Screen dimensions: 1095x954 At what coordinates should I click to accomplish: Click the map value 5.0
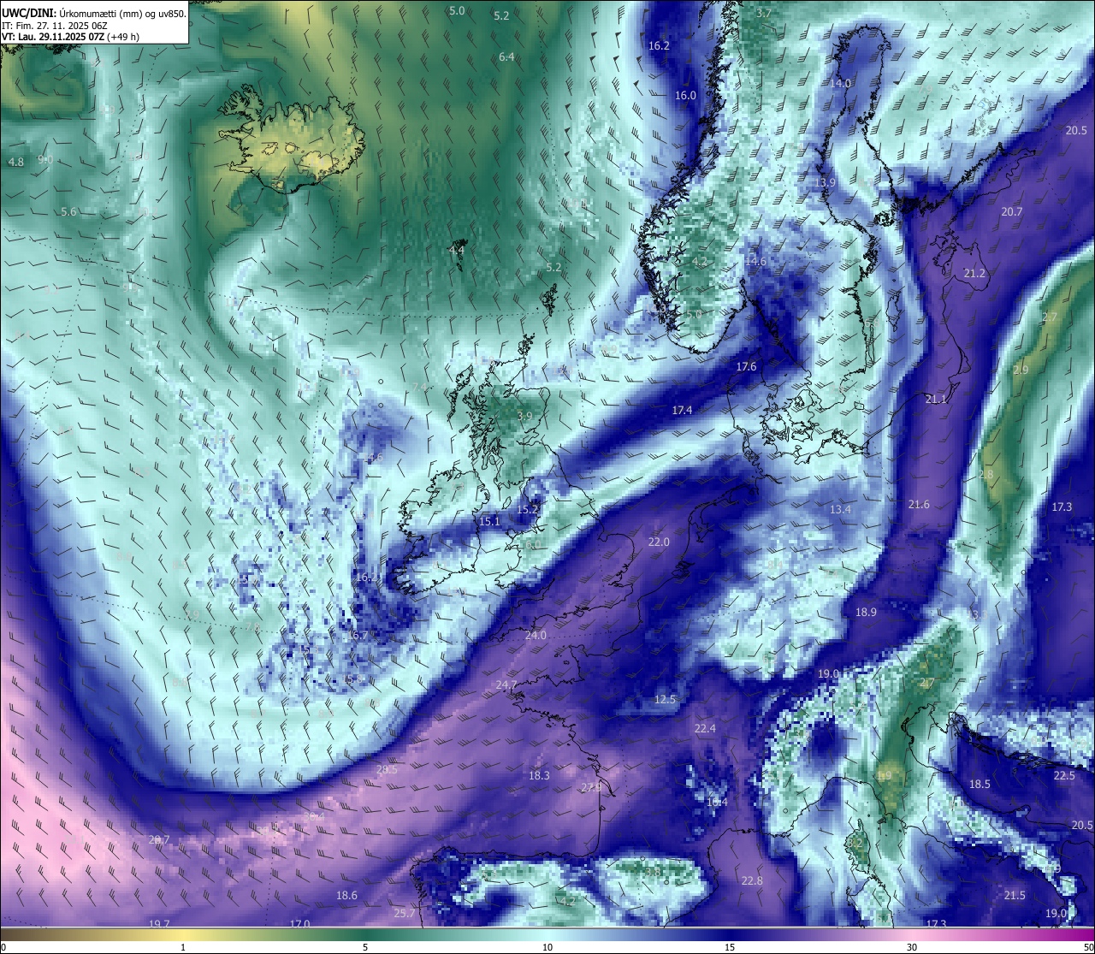click(457, 10)
